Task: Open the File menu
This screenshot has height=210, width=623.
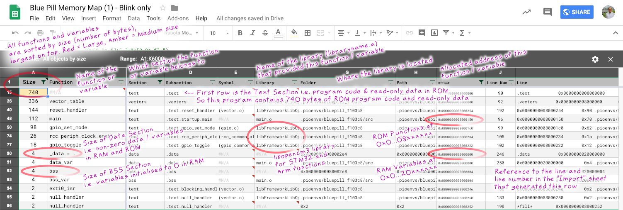Action: click(x=34, y=18)
